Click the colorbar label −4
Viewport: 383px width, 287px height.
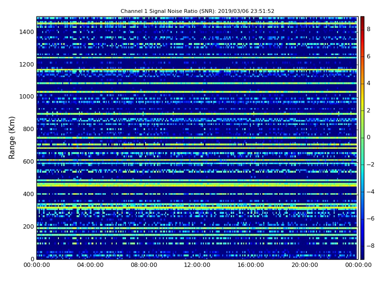pos(371,192)
